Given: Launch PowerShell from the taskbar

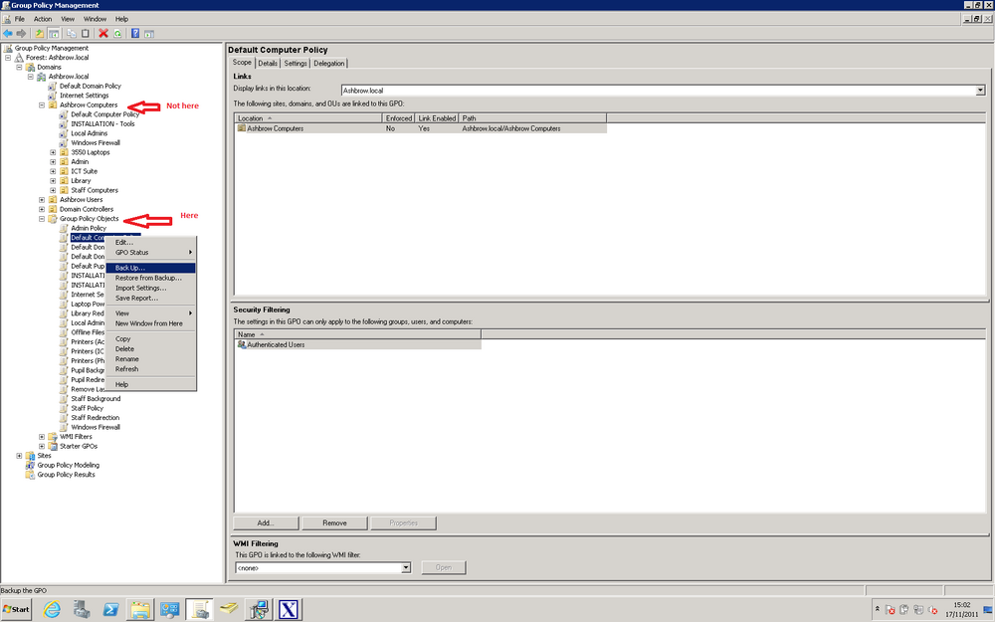Looking at the screenshot, I should [110, 610].
